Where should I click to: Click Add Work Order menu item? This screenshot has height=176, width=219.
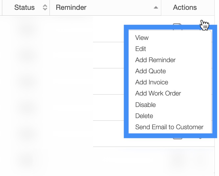(x=158, y=93)
